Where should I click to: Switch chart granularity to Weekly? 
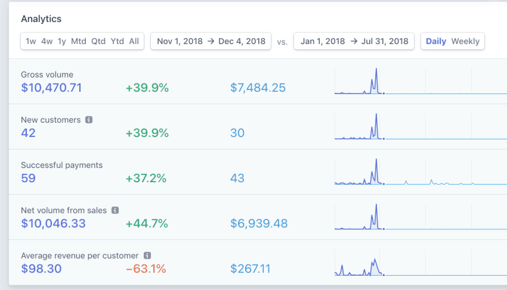465,41
